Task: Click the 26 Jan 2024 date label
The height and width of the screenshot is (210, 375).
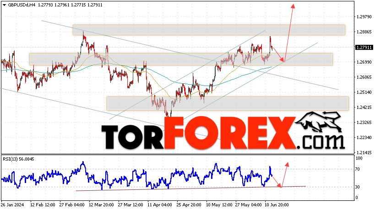Action: (12, 205)
